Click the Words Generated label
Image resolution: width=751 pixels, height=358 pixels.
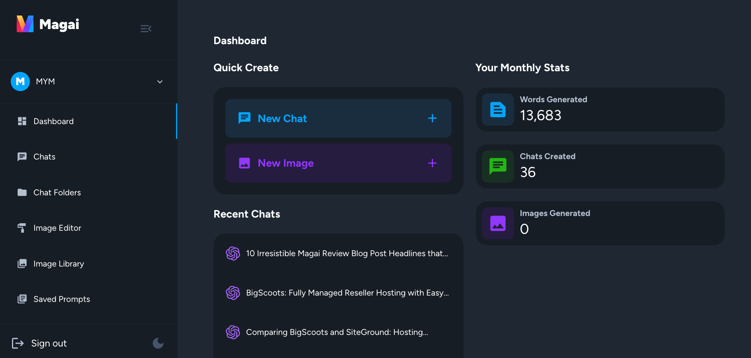pyautogui.click(x=553, y=99)
